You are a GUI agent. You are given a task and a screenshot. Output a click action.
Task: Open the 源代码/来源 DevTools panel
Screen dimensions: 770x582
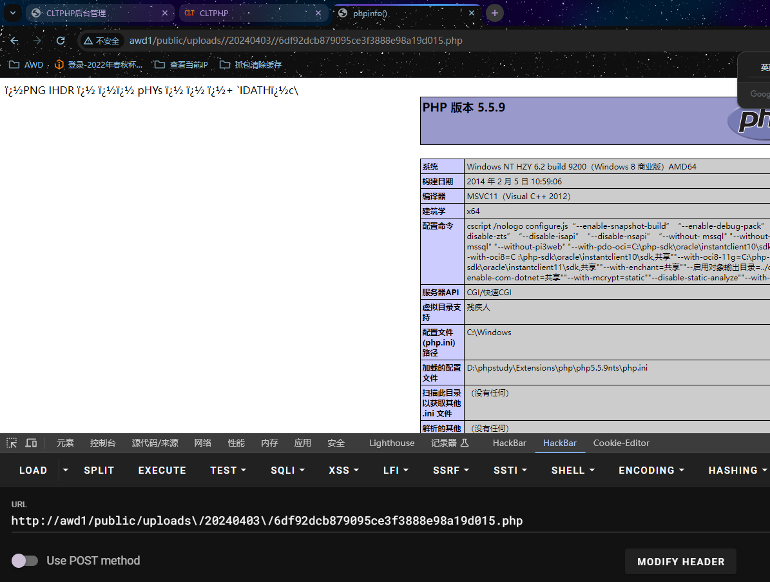[x=155, y=443]
